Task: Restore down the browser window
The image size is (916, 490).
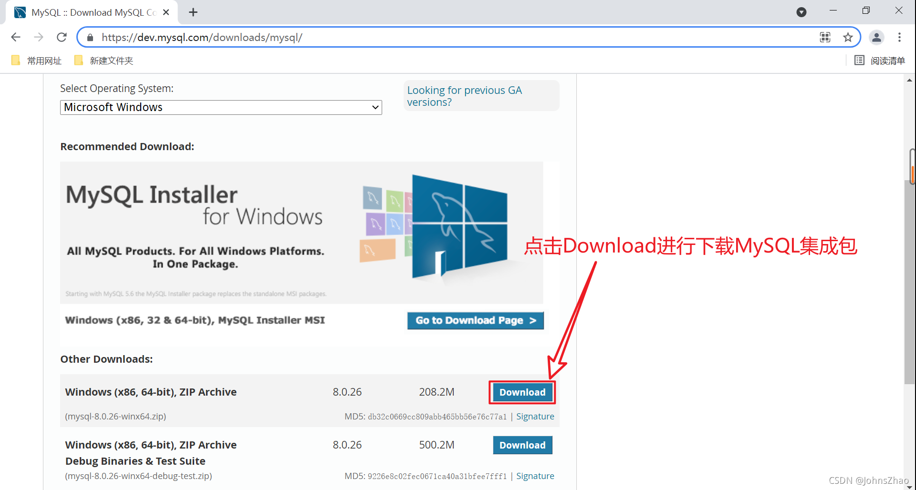Action: point(866,10)
